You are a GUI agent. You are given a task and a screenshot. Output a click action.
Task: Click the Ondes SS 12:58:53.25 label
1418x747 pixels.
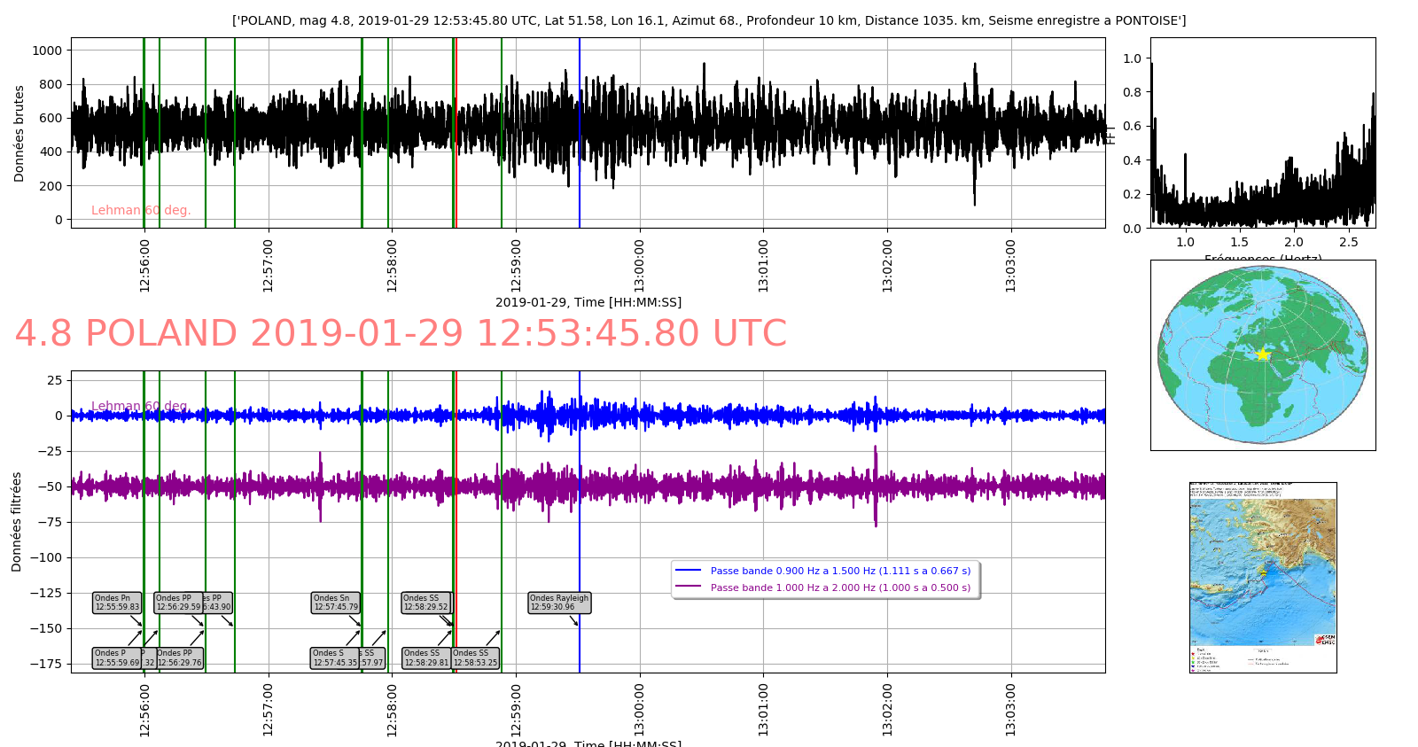coord(475,658)
